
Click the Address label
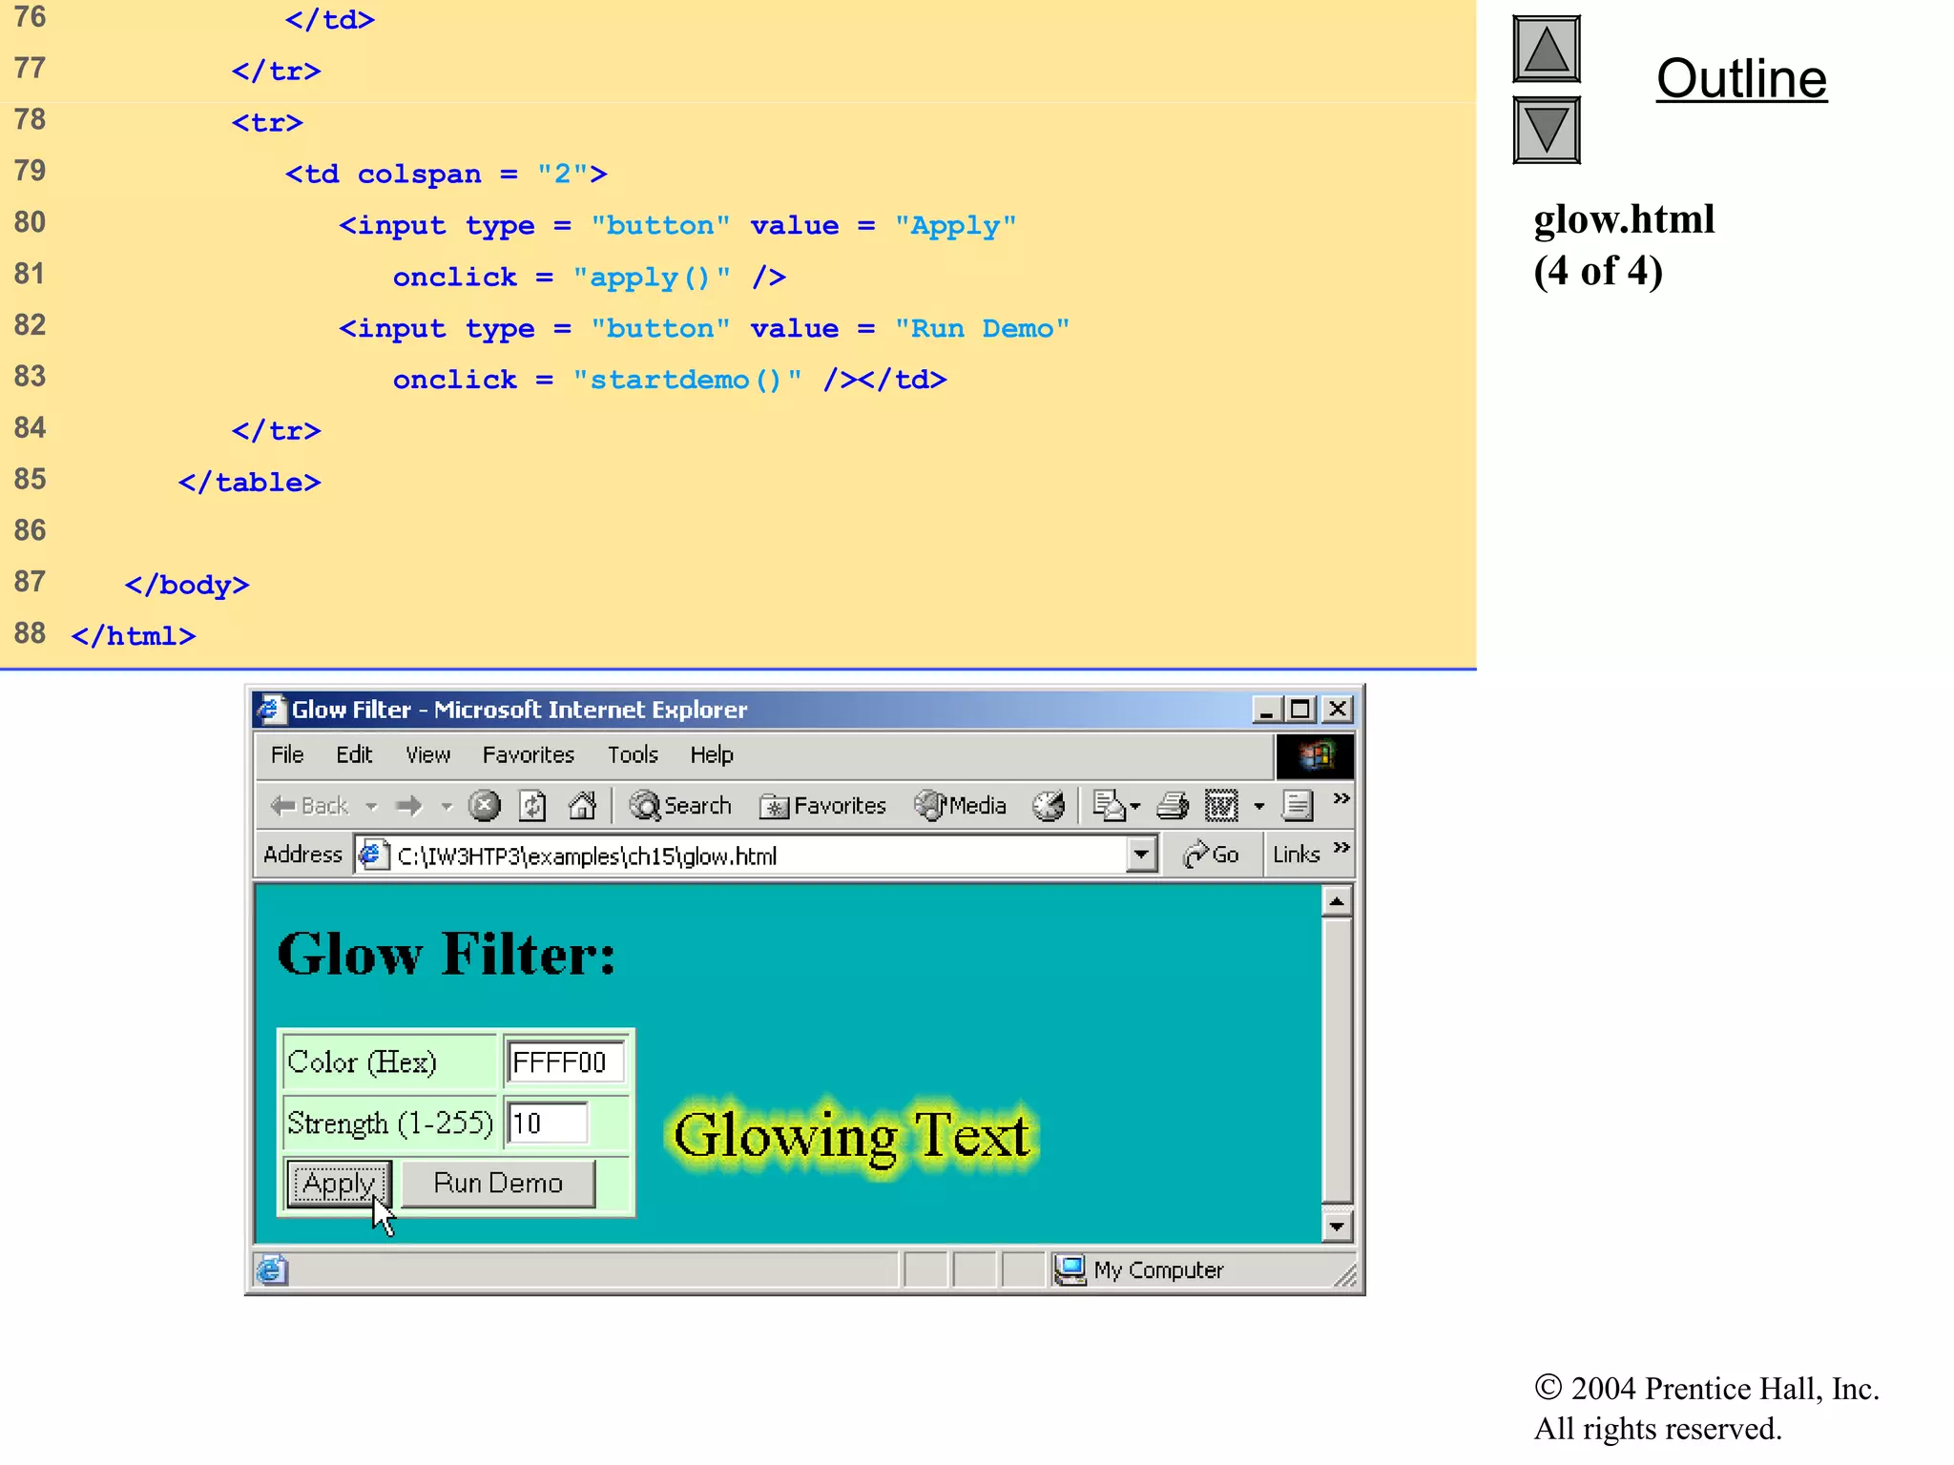[302, 855]
